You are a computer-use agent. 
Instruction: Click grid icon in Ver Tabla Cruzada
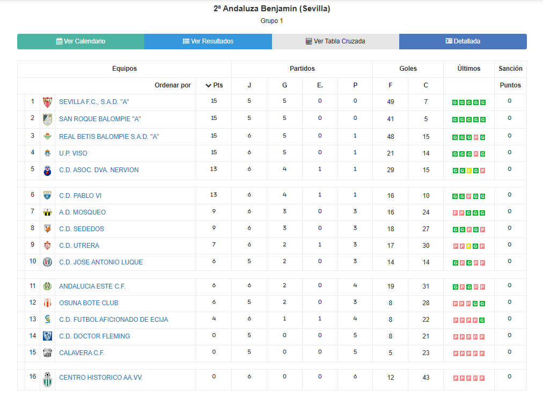pyautogui.click(x=309, y=41)
